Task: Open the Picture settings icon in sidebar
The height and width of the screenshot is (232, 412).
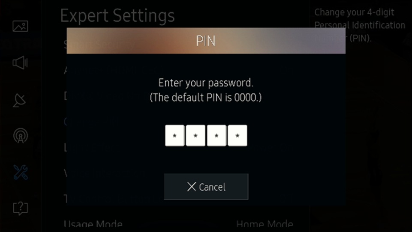Action: pyautogui.click(x=20, y=26)
